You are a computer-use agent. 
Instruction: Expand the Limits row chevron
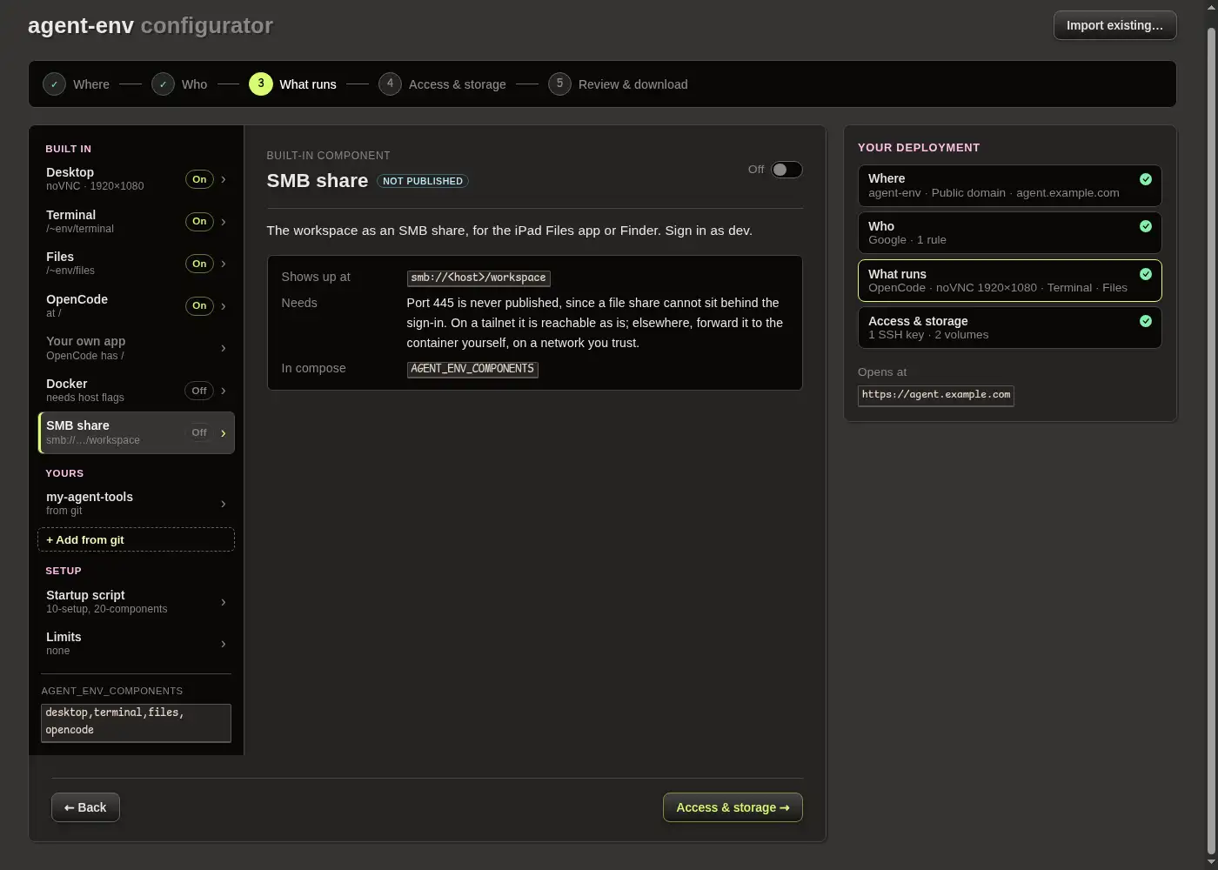point(224,644)
